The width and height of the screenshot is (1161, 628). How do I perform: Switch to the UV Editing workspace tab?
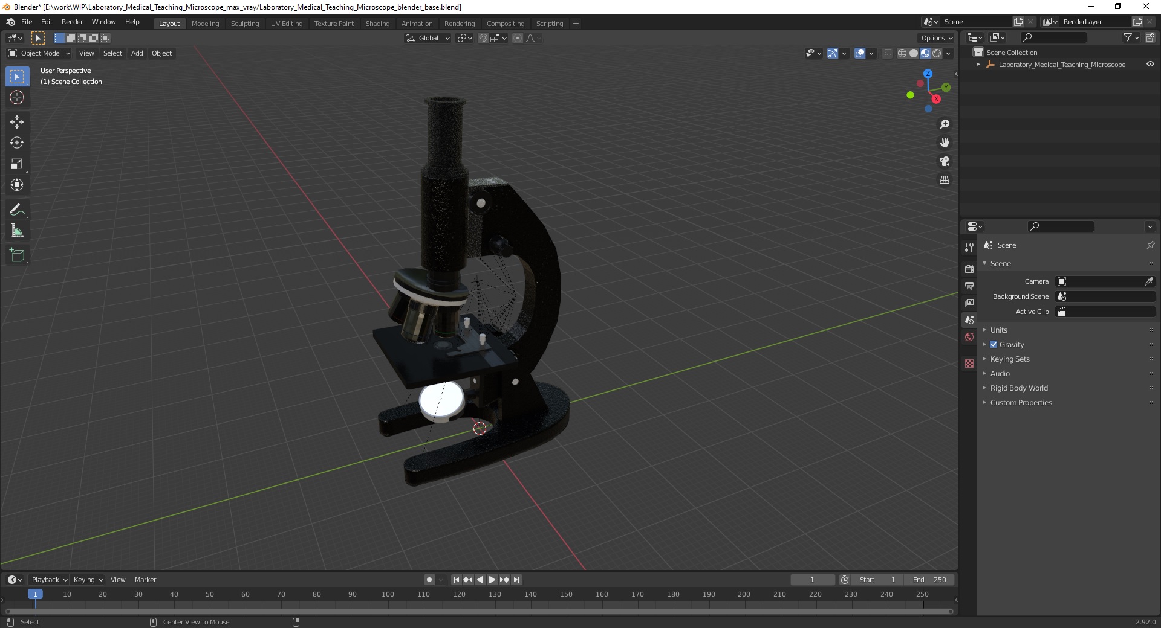(x=287, y=24)
